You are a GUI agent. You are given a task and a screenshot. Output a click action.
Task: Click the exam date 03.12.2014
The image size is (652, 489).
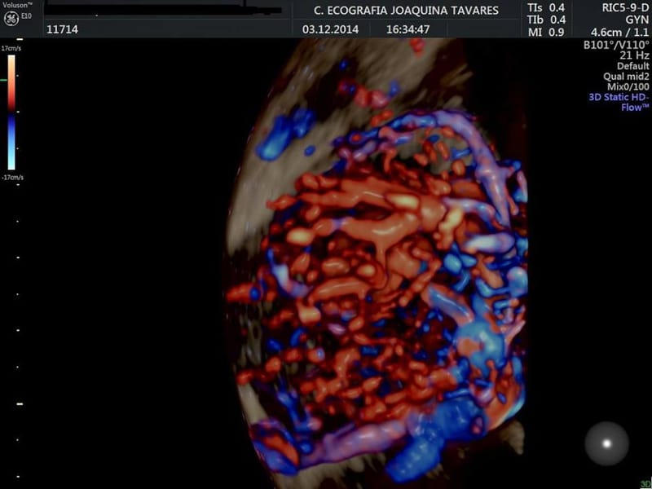tap(326, 29)
